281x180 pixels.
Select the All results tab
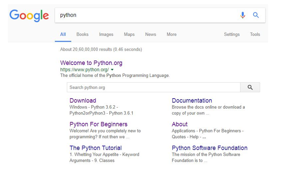63,34
